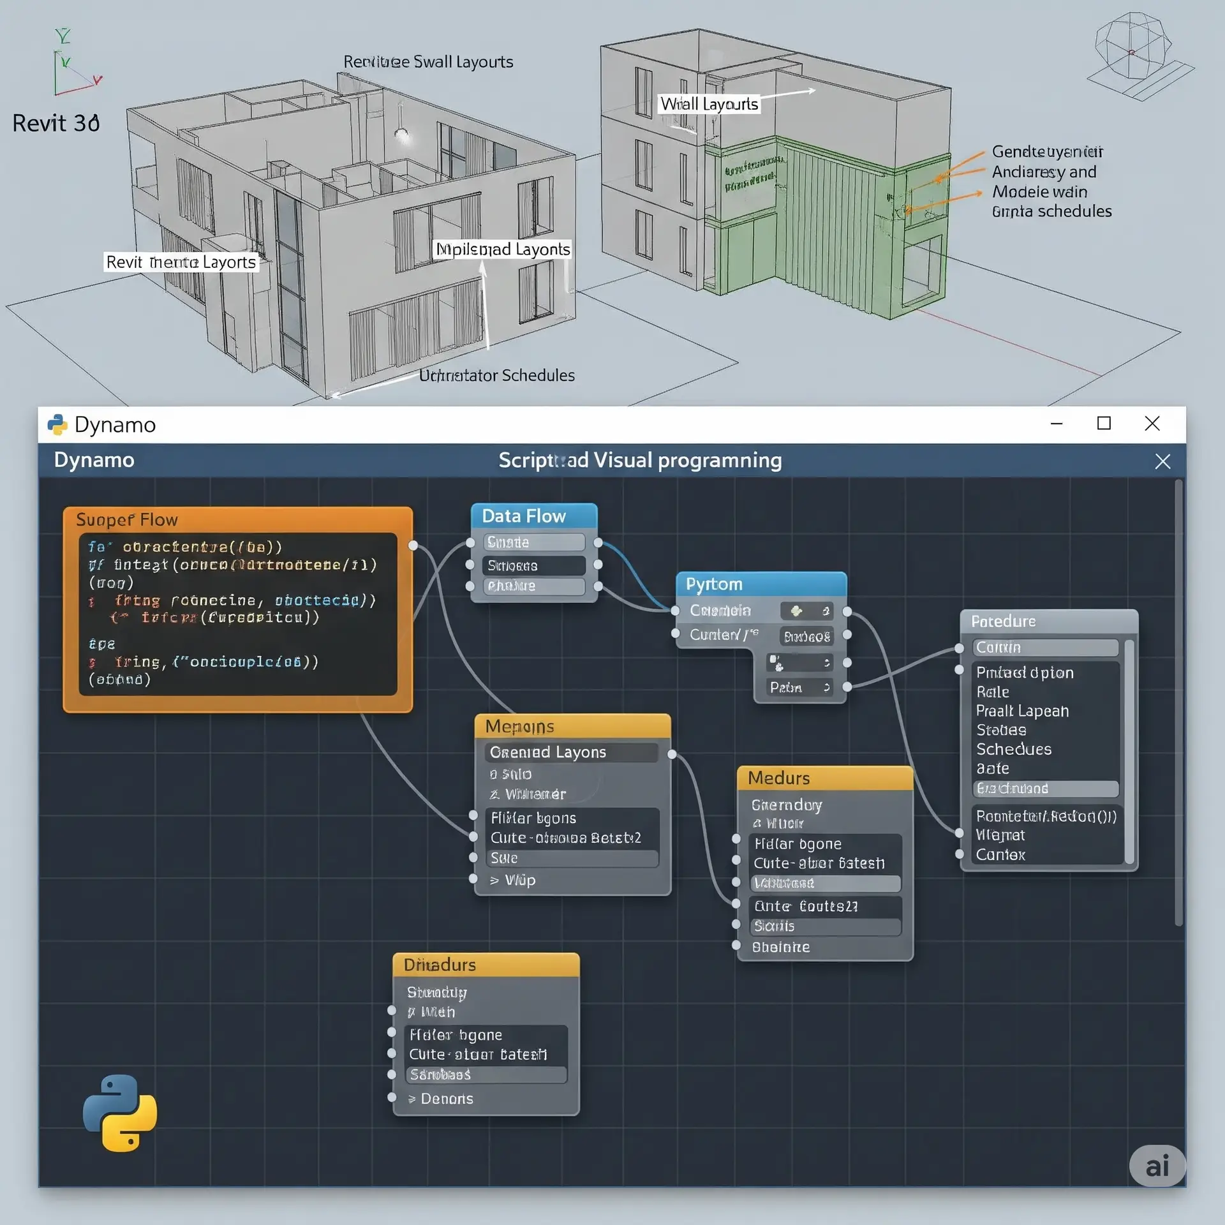The width and height of the screenshot is (1225, 1225).
Task: Click input port of Denorts row in Ditadurs
Action: click(392, 1097)
